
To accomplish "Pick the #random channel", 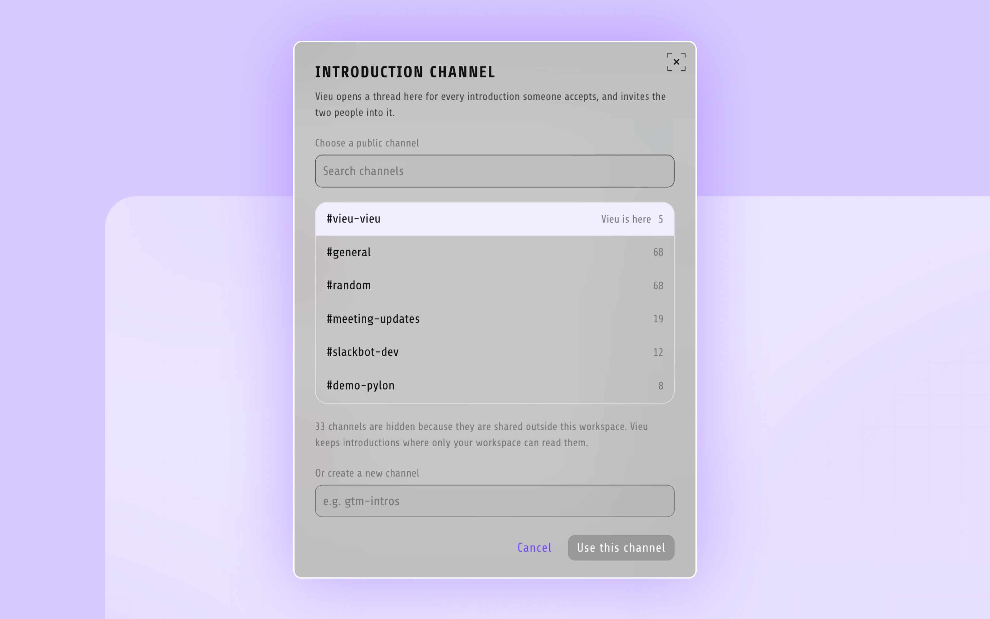I will (495, 285).
